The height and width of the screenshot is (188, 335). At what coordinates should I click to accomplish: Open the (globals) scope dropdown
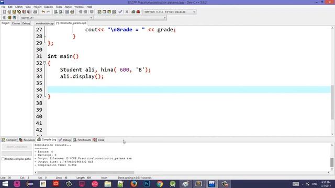coord(91,18)
